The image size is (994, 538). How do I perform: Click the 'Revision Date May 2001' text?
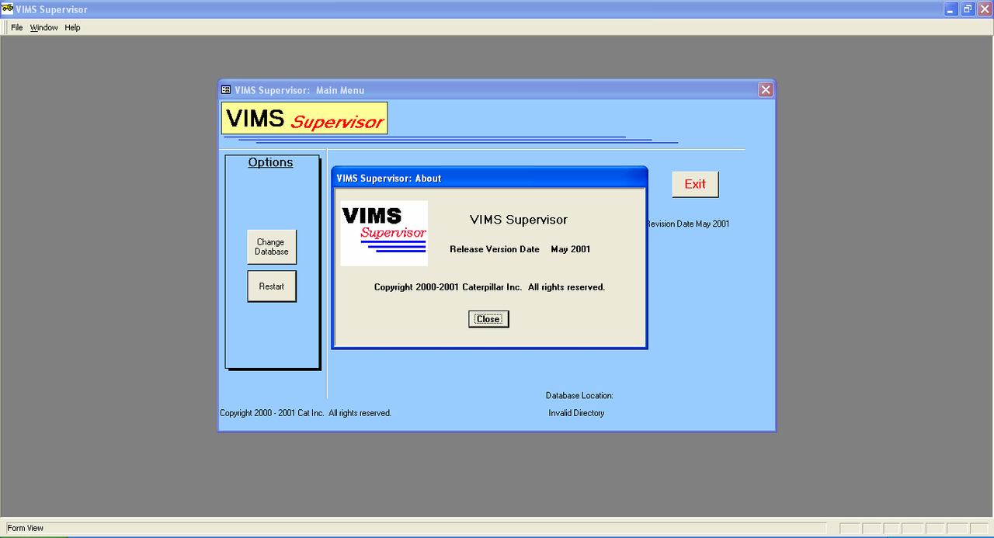click(688, 224)
